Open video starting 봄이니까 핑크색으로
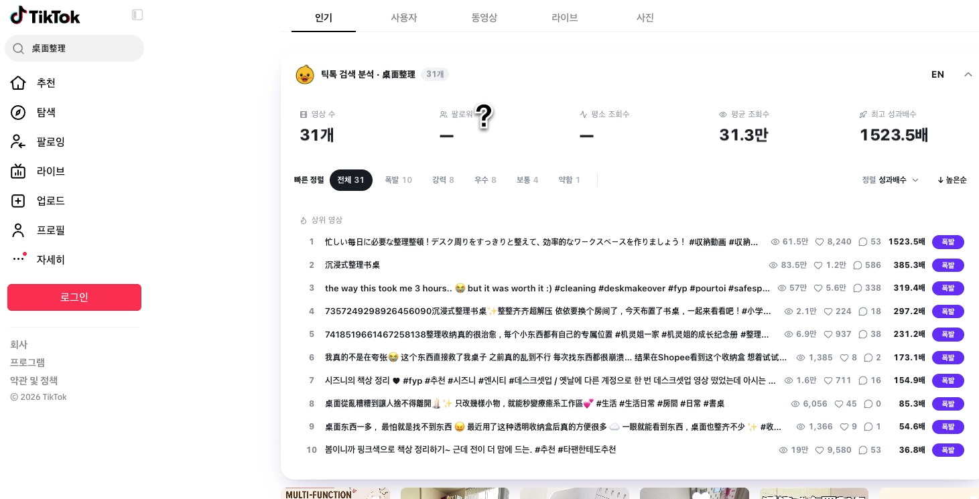Screen dimensions: 979x499 pyautogui.click(x=470, y=450)
